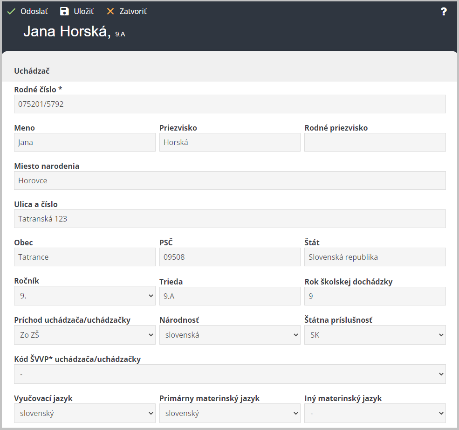This screenshot has height=430, width=459.
Task: Expand the Vyučovací jazyk dropdown
Action: 85,413
